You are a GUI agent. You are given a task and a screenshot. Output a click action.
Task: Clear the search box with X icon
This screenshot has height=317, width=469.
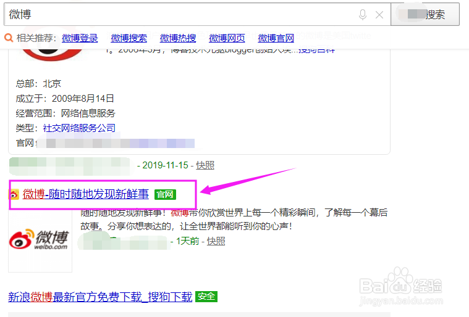[x=379, y=15]
